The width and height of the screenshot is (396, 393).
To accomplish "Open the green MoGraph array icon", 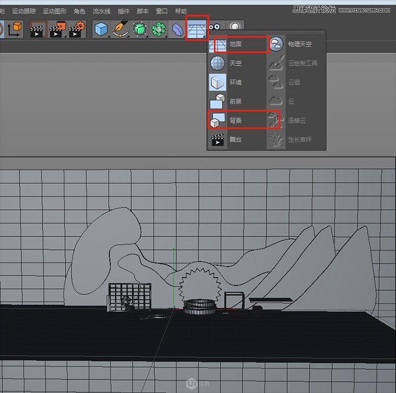I will tap(158, 29).
